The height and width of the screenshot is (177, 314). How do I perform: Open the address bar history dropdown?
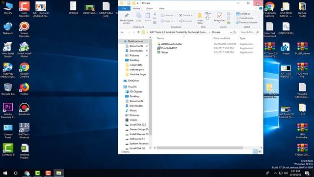(x=231, y=32)
